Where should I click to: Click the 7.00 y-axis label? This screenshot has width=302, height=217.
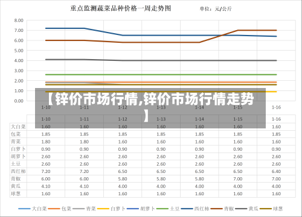19,30
